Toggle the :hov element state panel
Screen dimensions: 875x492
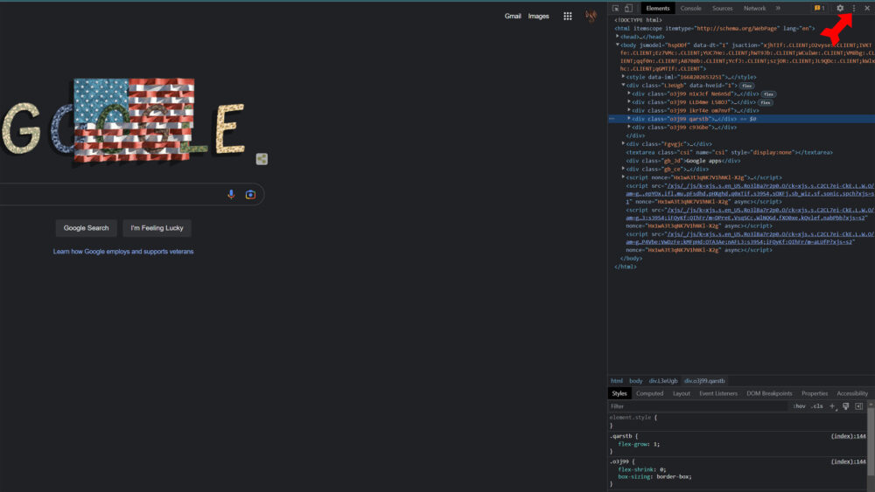(x=800, y=406)
